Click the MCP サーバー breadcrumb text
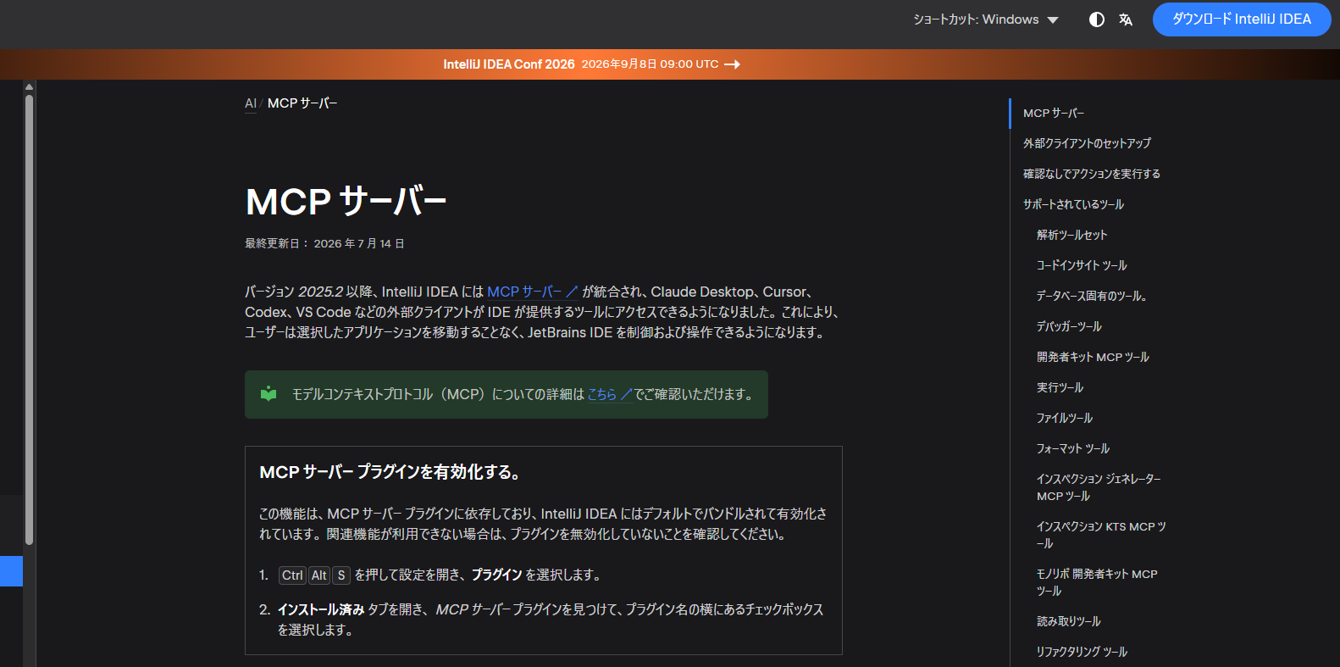Image resolution: width=1340 pixels, height=667 pixels. [x=302, y=103]
